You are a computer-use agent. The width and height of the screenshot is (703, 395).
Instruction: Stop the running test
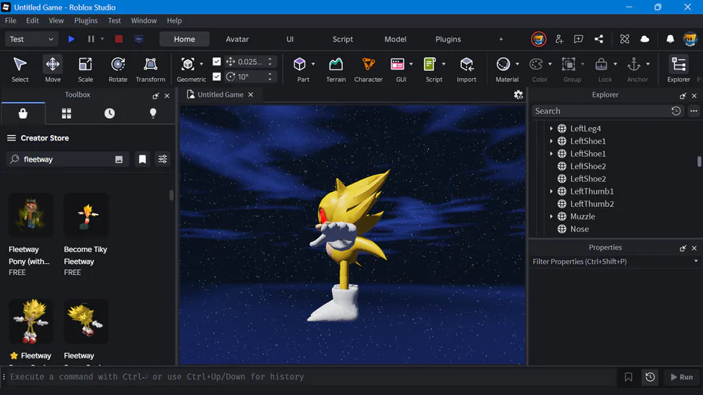click(x=119, y=39)
